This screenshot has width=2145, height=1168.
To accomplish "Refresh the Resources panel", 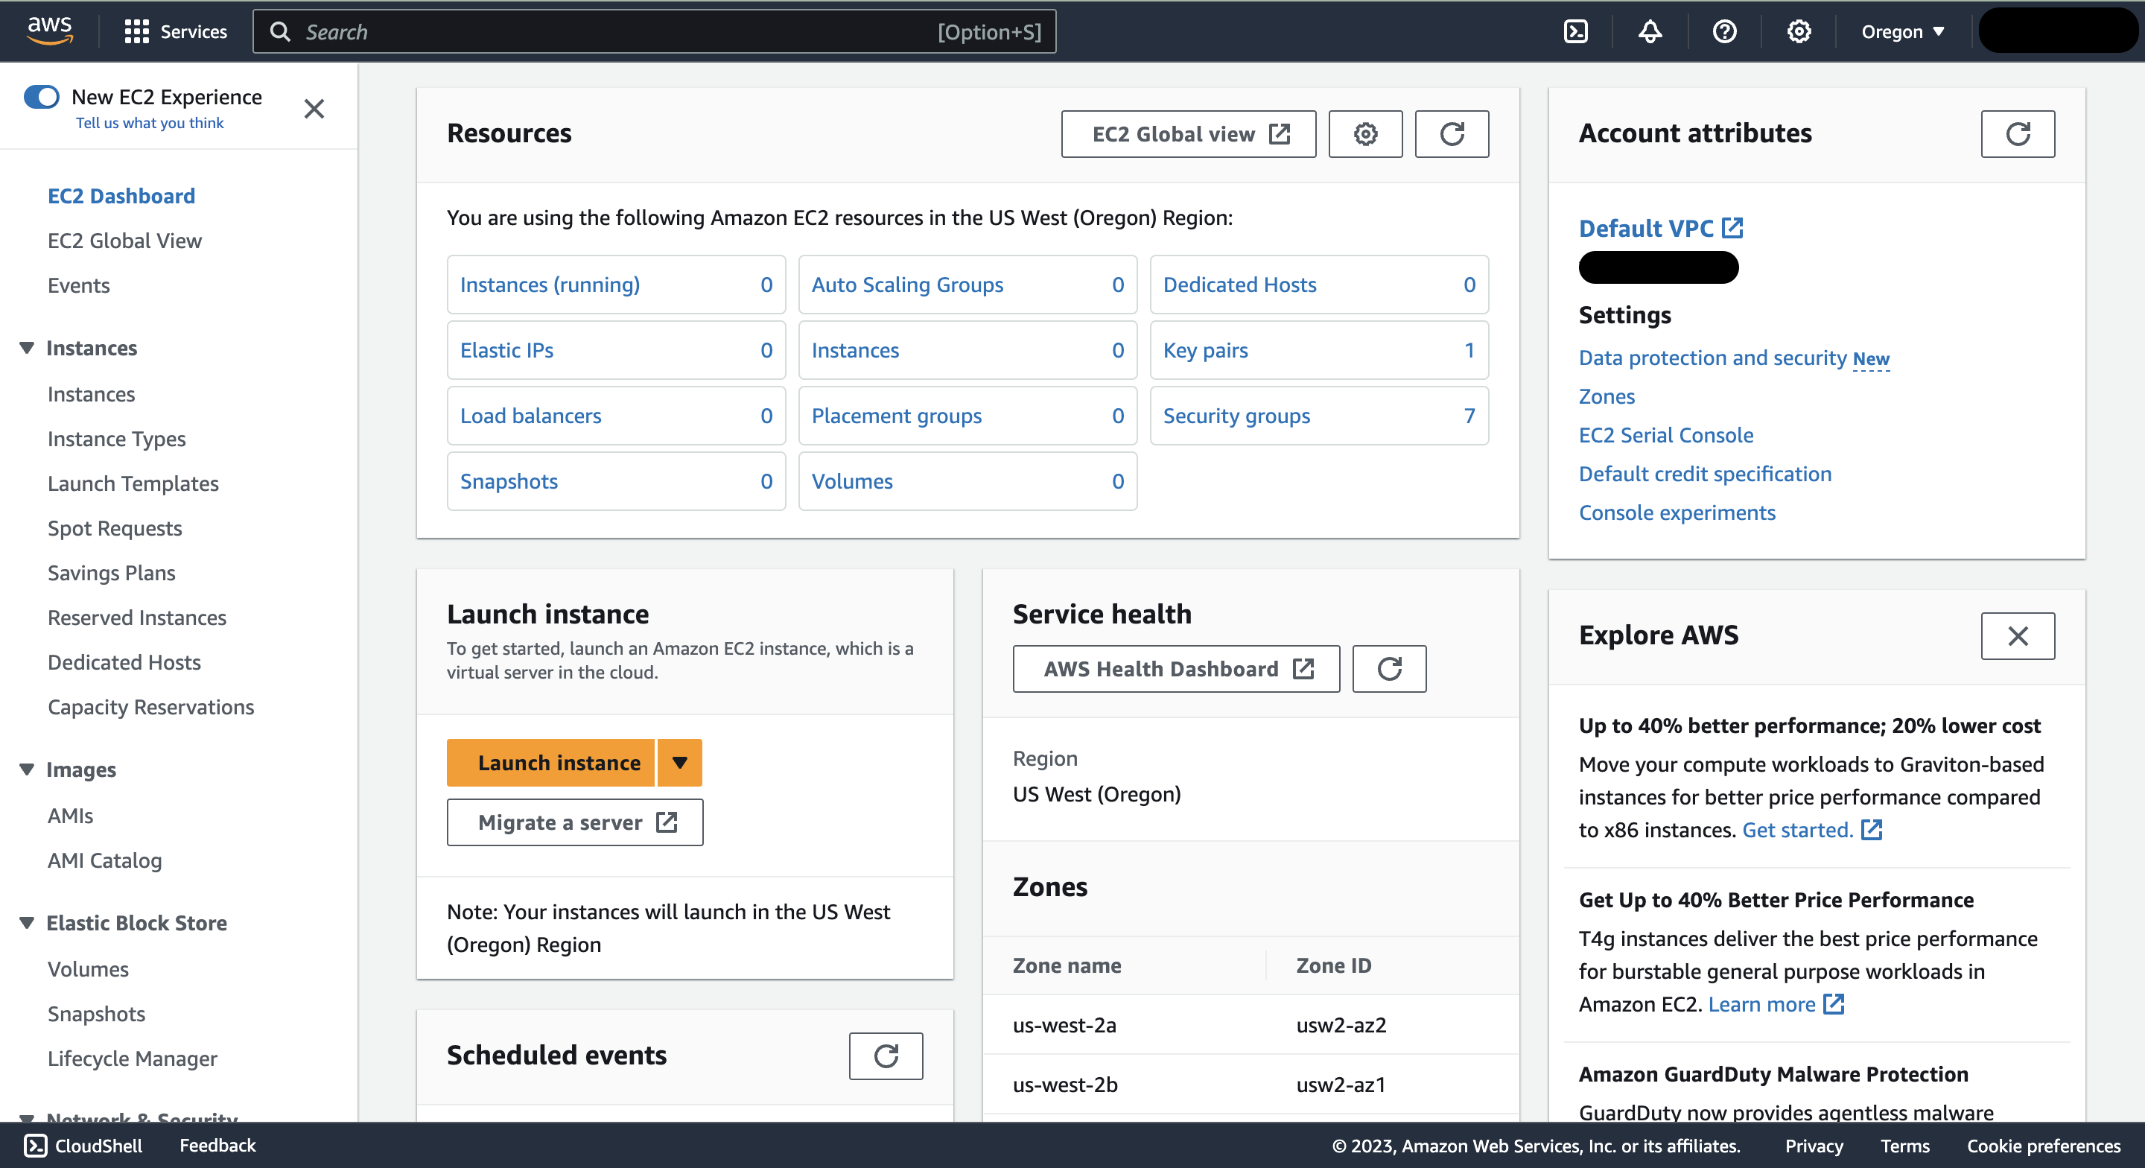I will [1452, 134].
